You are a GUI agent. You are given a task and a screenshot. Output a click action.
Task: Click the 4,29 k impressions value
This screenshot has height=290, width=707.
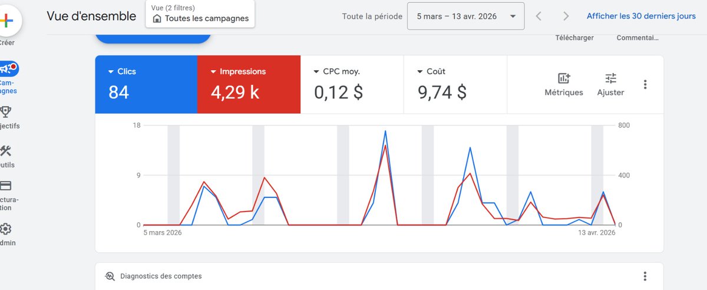coord(234,92)
